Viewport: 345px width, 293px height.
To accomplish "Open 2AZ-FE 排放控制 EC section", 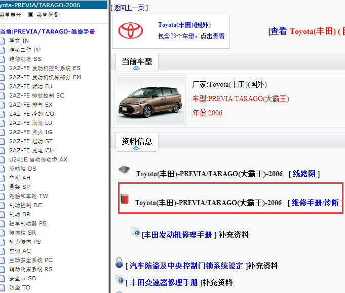I will click(37, 95).
